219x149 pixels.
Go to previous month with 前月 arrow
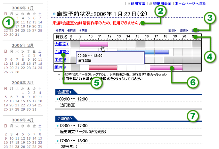pos(59,30)
